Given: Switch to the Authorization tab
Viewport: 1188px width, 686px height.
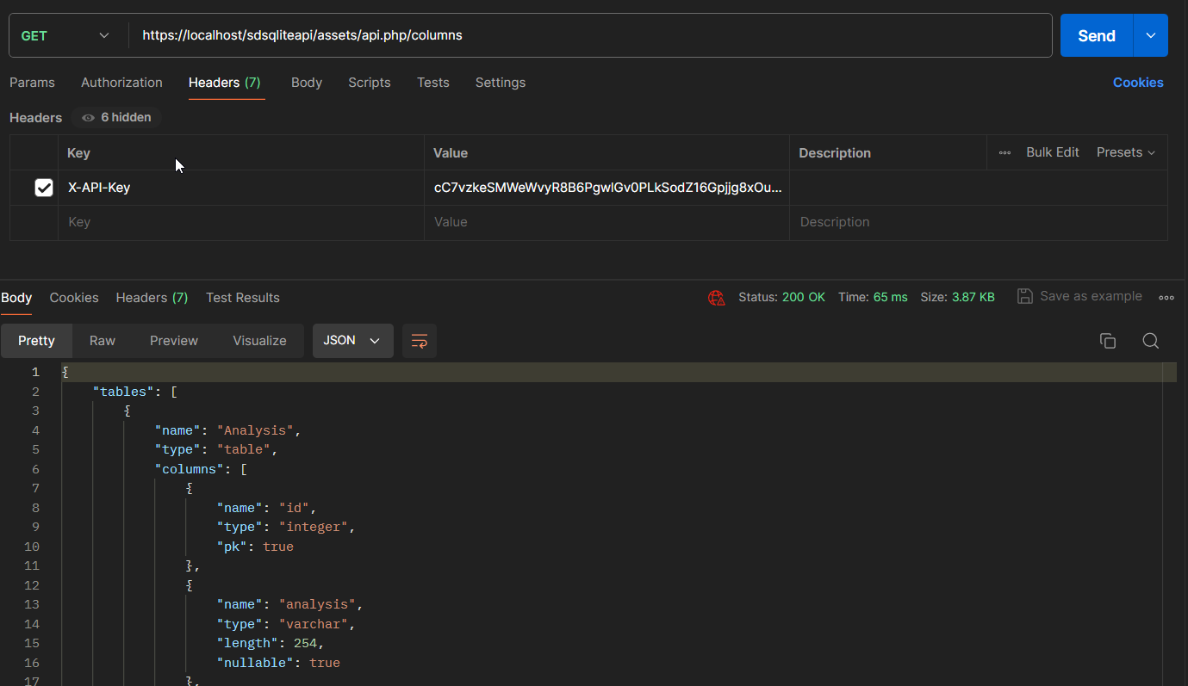Looking at the screenshot, I should click(x=121, y=83).
